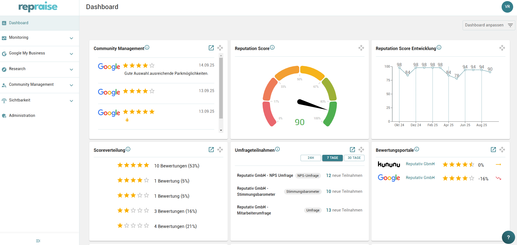Click the help question mark button
Screen dimensions: 517x245
tap(508, 237)
